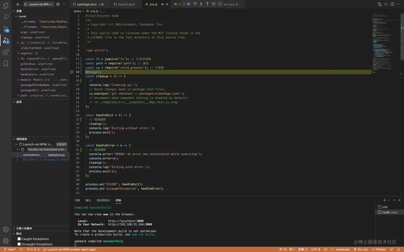The image size is (404, 252).
Task: Start debugging with the green play icon
Action: click(x=26, y=4)
